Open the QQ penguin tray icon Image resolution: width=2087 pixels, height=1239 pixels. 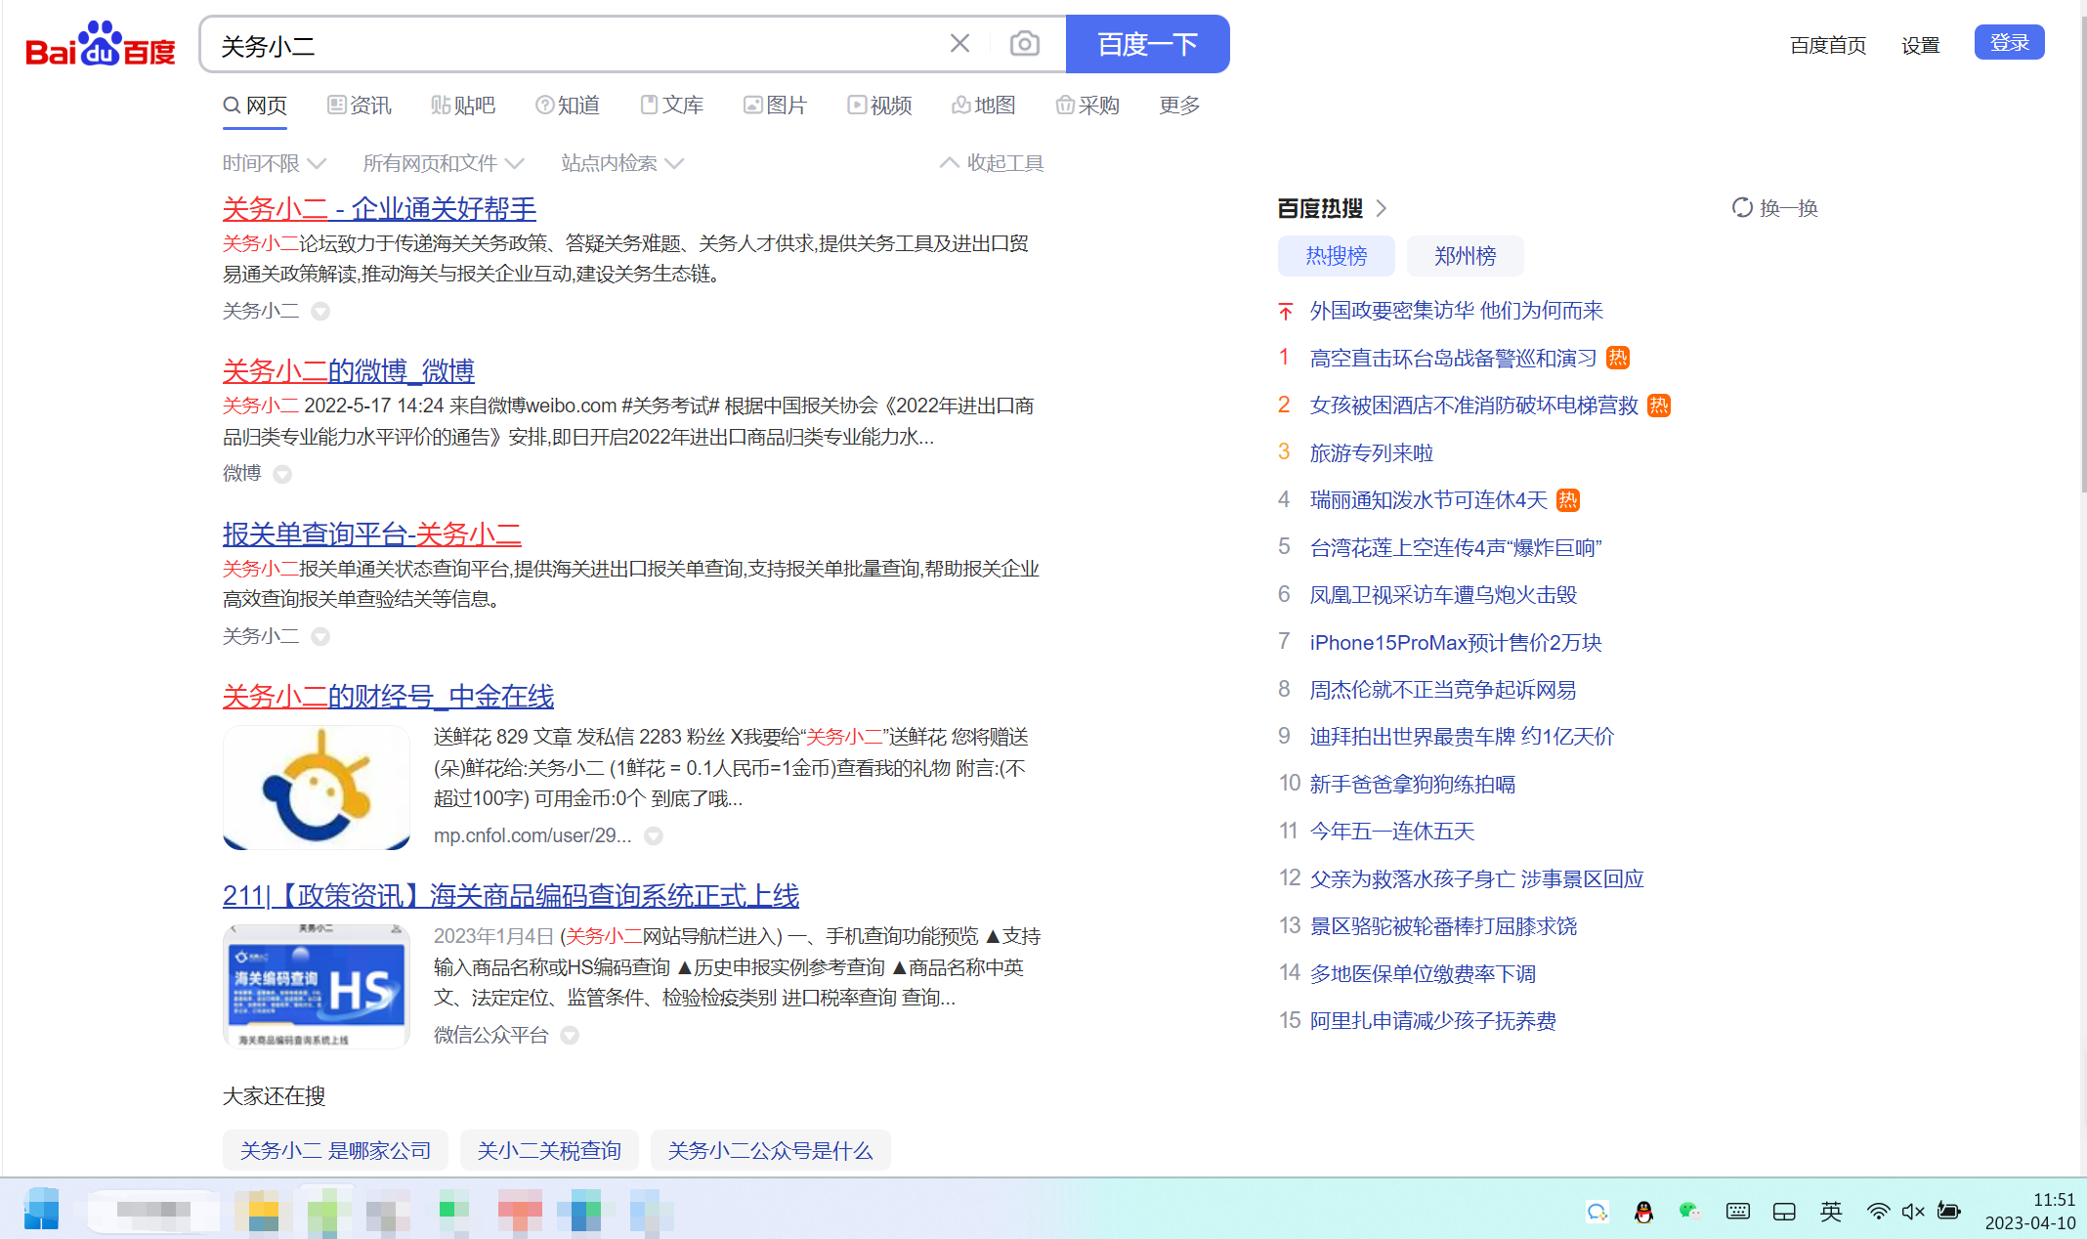pyautogui.click(x=1643, y=1212)
